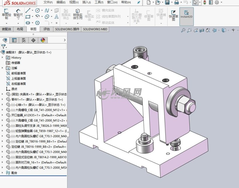Select the Straight Slot tool

pyautogui.click(x=28, y=23)
